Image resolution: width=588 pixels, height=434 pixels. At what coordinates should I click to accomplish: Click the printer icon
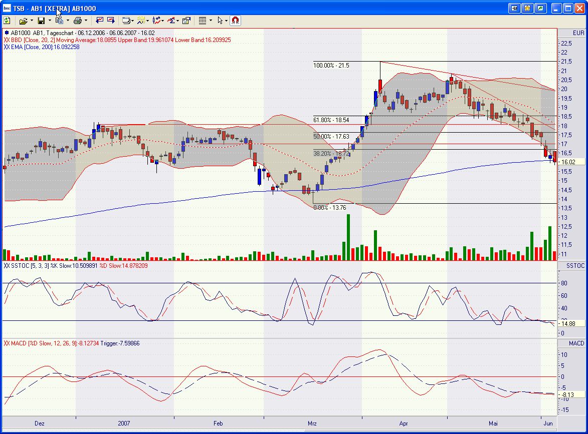[78, 21]
